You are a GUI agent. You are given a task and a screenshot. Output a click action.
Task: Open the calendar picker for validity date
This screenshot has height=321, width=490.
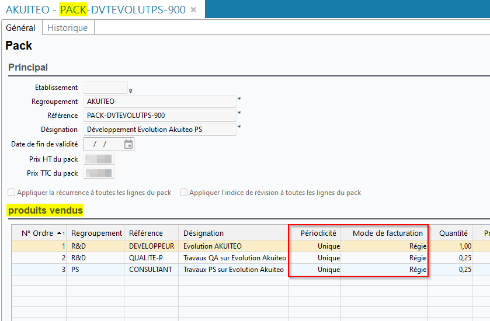[x=128, y=144]
